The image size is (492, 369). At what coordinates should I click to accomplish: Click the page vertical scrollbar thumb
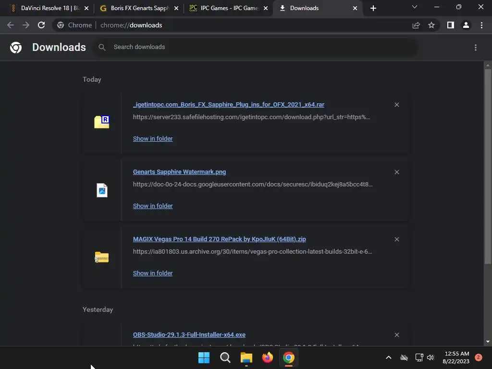pos(488,166)
